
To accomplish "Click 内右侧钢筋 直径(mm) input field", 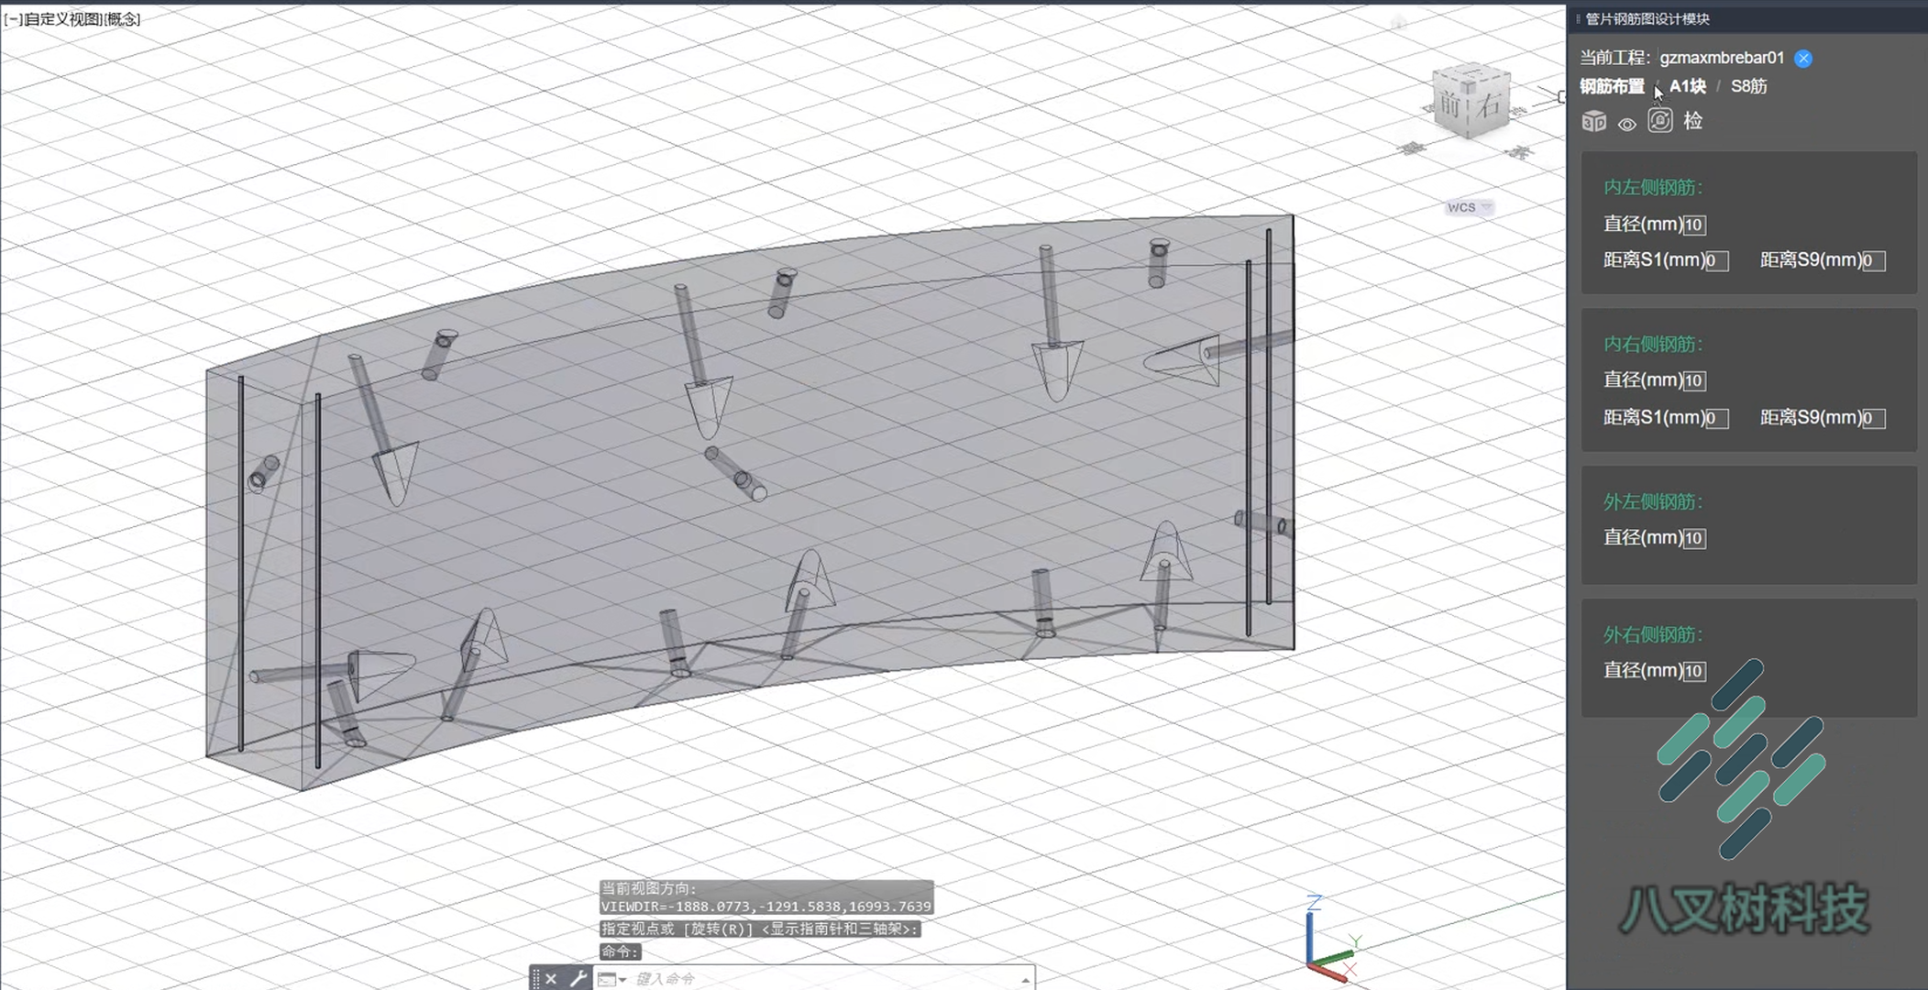I will [1694, 380].
